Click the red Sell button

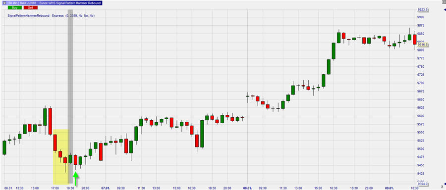pyautogui.click(x=30, y=7)
